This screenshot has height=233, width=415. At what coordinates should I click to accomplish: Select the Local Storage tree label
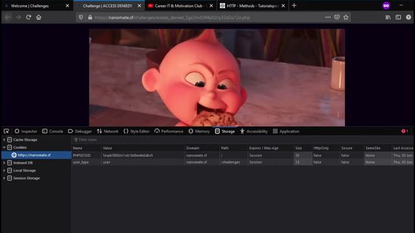coord(25,170)
